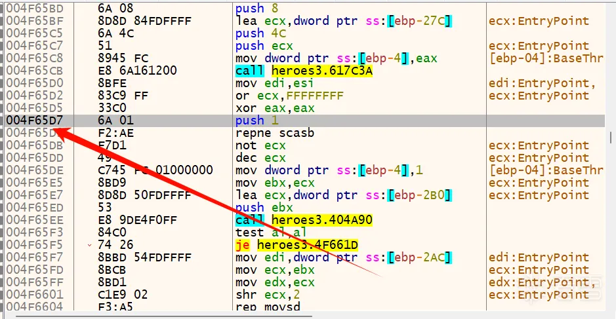
Task: Click opcode bytes "33C0"
Action: point(112,108)
